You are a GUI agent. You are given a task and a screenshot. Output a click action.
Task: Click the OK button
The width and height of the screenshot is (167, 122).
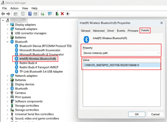pyautogui.click(x=137, y=114)
